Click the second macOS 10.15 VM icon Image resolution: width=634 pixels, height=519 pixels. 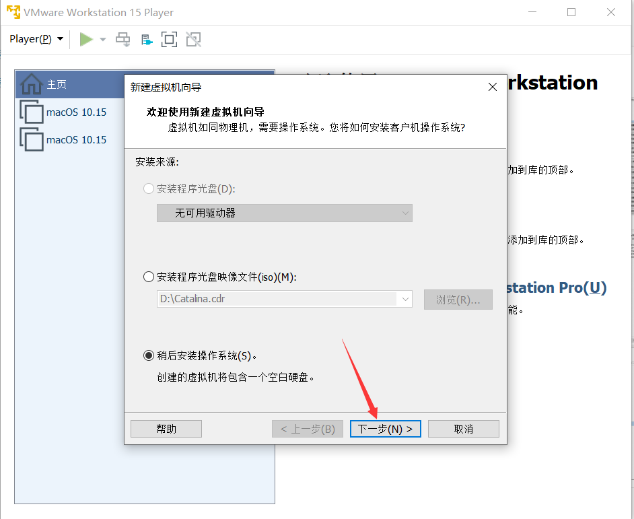coord(32,139)
